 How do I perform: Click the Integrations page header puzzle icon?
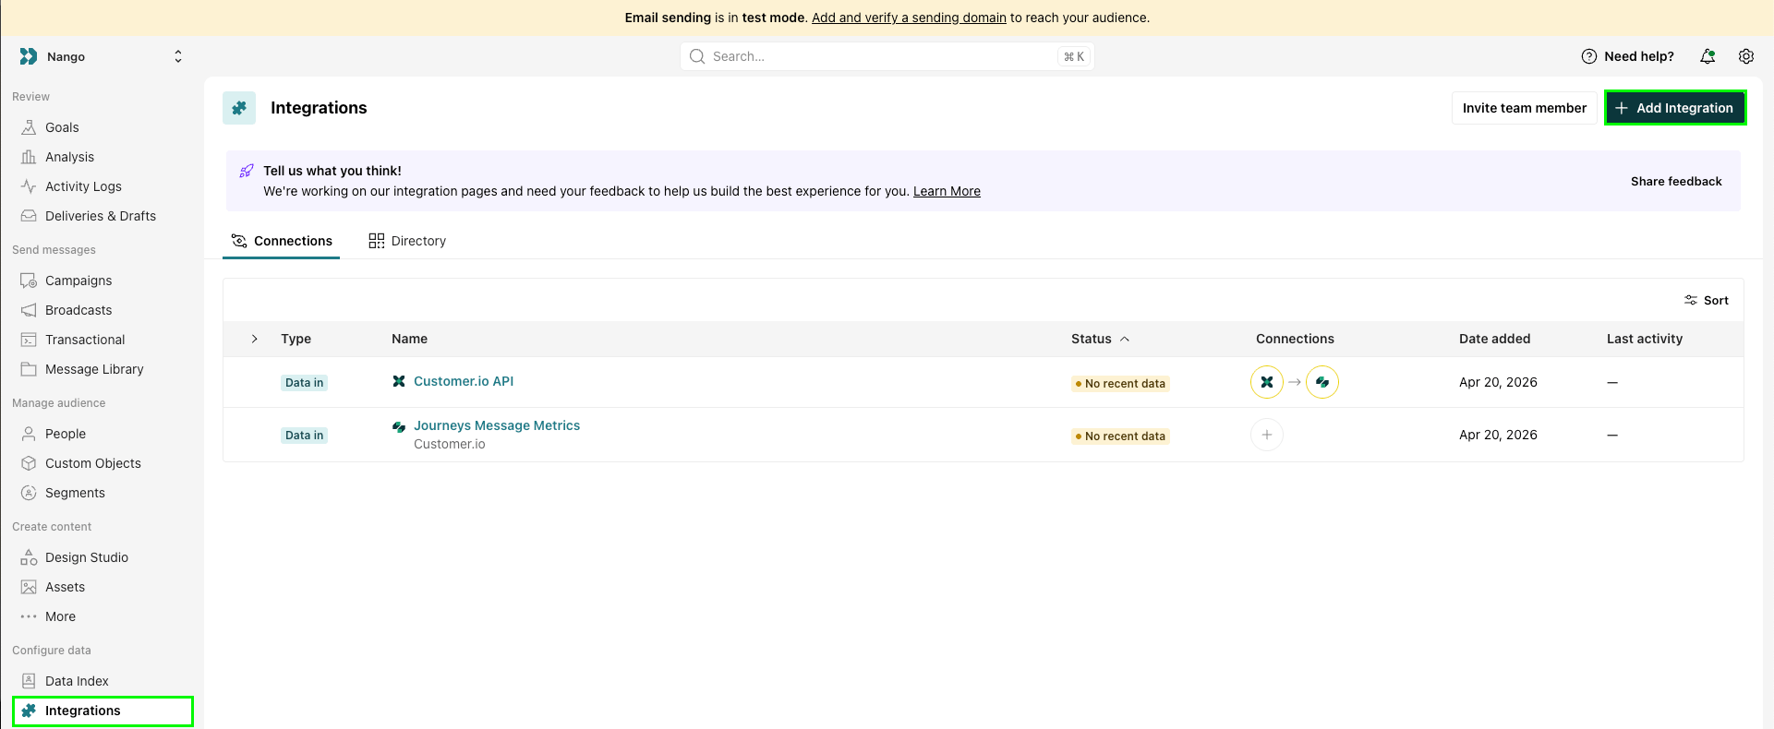coord(239,108)
